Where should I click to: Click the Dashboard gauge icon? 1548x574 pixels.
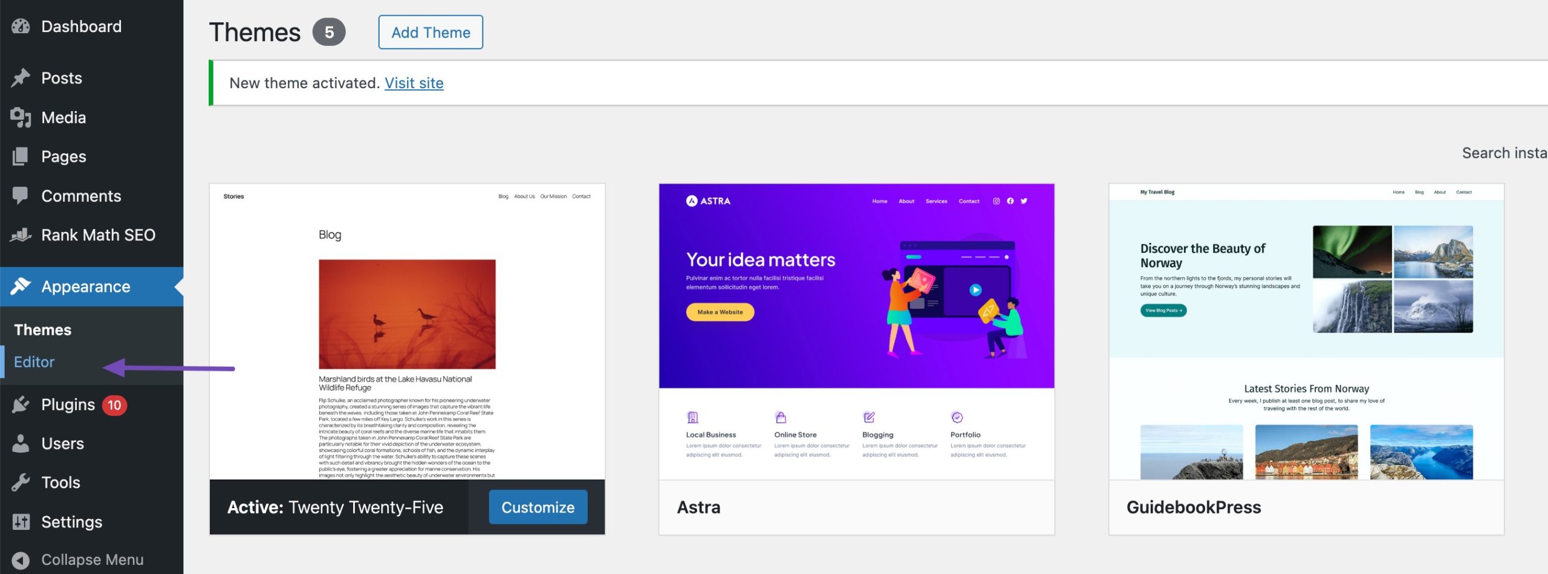point(21,27)
